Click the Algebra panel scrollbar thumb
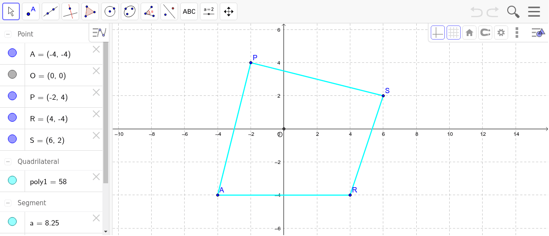Screen dimensions: 549x236 click(105, 113)
